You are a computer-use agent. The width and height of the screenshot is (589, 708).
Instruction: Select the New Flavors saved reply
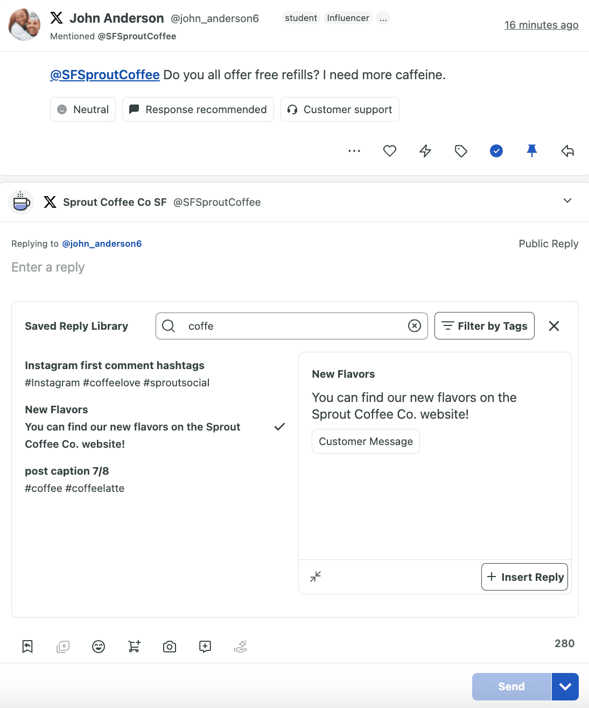point(132,427)
